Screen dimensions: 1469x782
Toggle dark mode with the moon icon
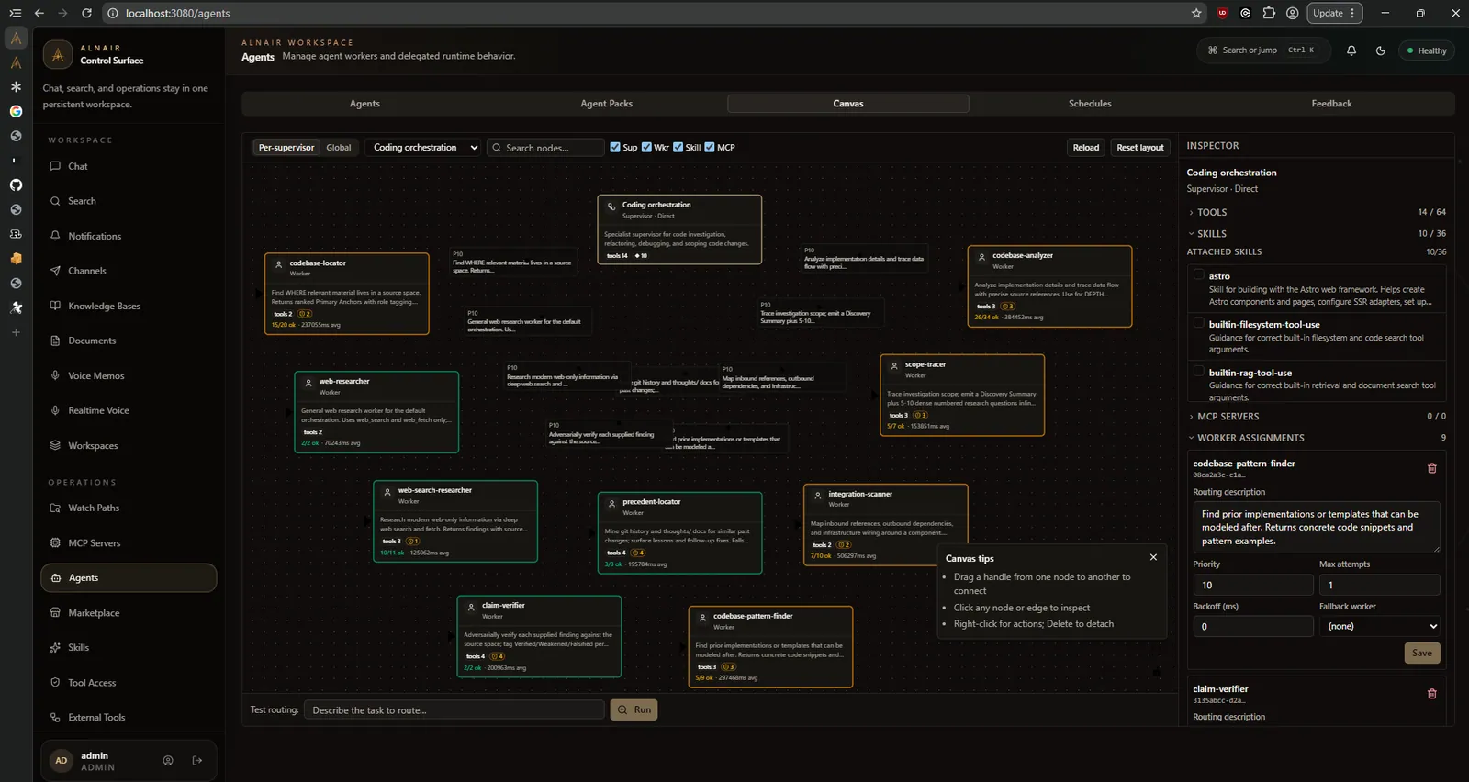[x=1381, y=50]
